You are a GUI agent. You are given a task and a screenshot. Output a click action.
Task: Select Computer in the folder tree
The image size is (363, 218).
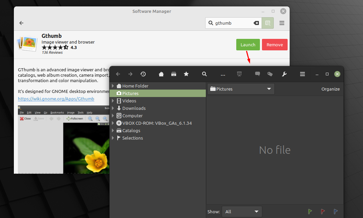pos(158,116)
